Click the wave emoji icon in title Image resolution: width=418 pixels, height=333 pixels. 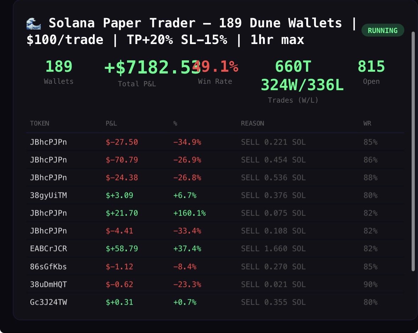[34, 23]
